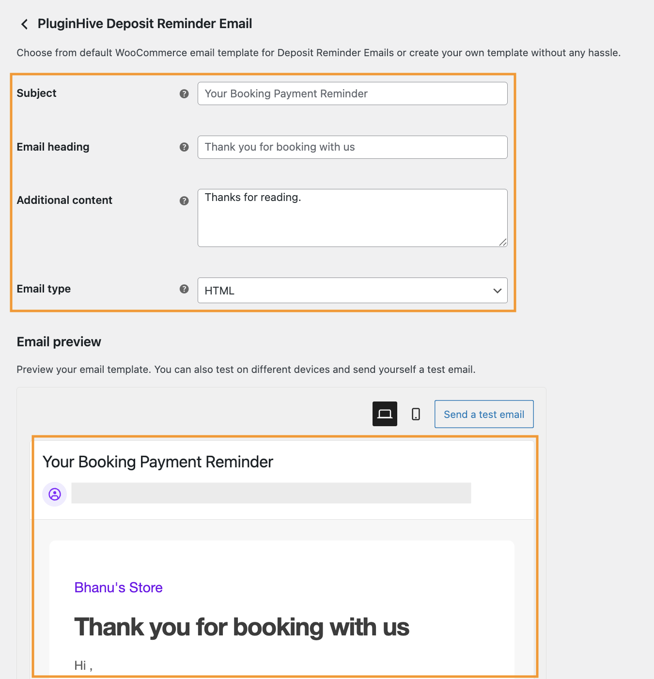Grab the Additional content textarea resize handle
This screenshot has width=654, height=679.
pos(503,243)
